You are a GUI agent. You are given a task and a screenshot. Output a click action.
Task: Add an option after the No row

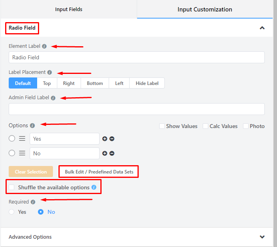coord(105,153)
